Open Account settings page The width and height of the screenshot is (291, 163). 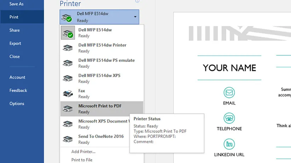pyautogui.click(x=17, y=77)
